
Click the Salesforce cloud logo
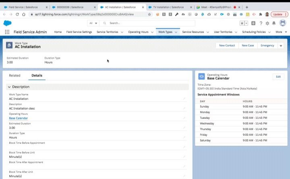[x=7, y=23]
